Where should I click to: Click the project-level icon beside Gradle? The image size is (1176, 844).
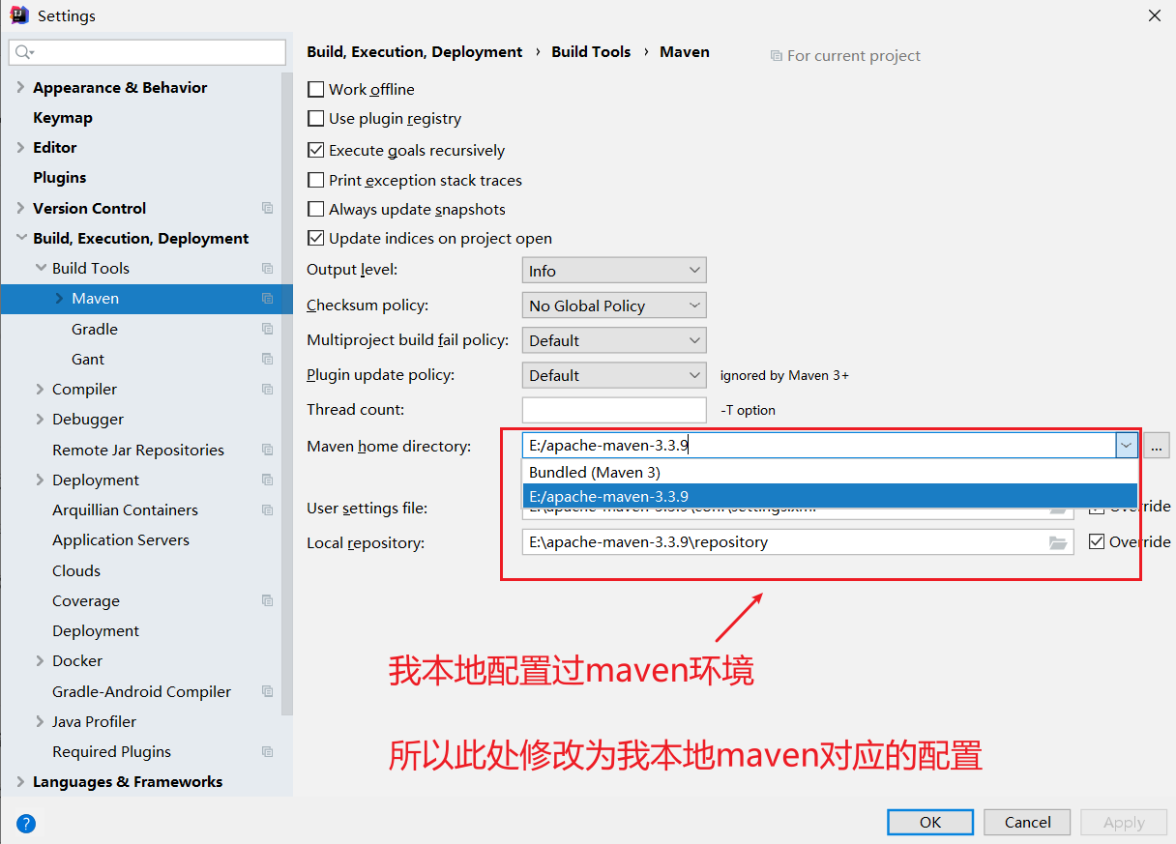(268, 329)
